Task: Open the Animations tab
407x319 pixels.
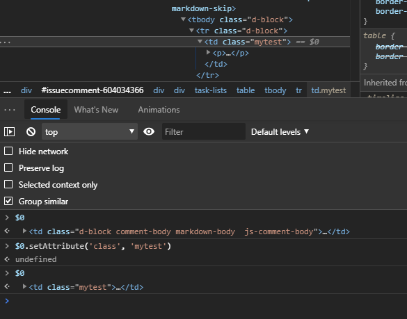Action: coord(159,110)
